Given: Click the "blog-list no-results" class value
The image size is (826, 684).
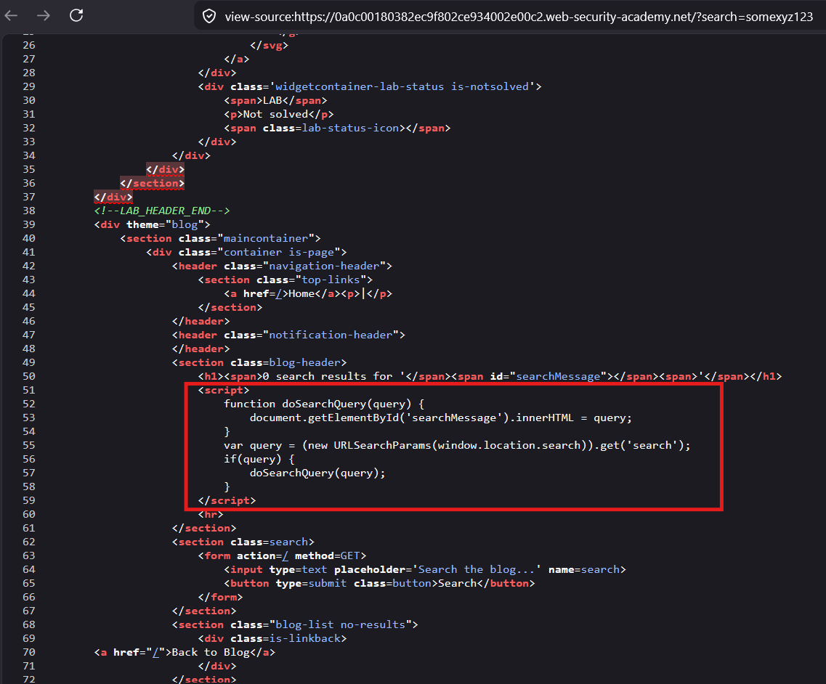Looking at the screenshot, I should coord(340,625).
